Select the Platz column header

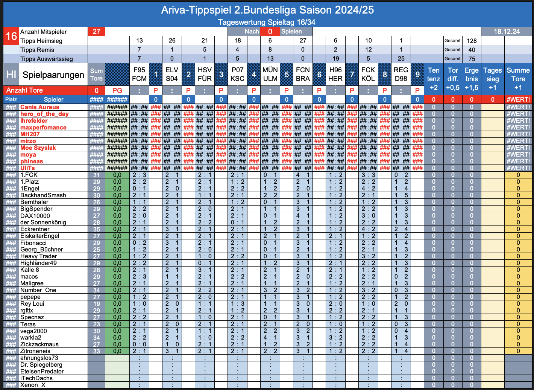point(11,99)
